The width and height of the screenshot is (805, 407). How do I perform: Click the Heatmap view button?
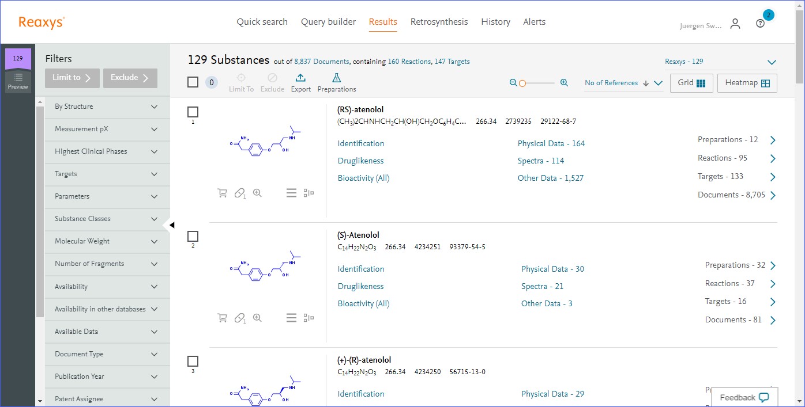747,83
